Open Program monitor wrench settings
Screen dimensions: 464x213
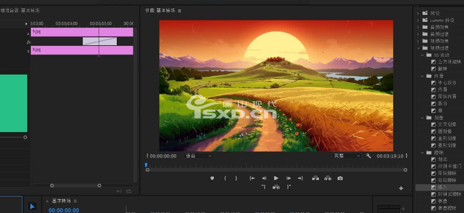pyautogui.click(x=369, y=155)
